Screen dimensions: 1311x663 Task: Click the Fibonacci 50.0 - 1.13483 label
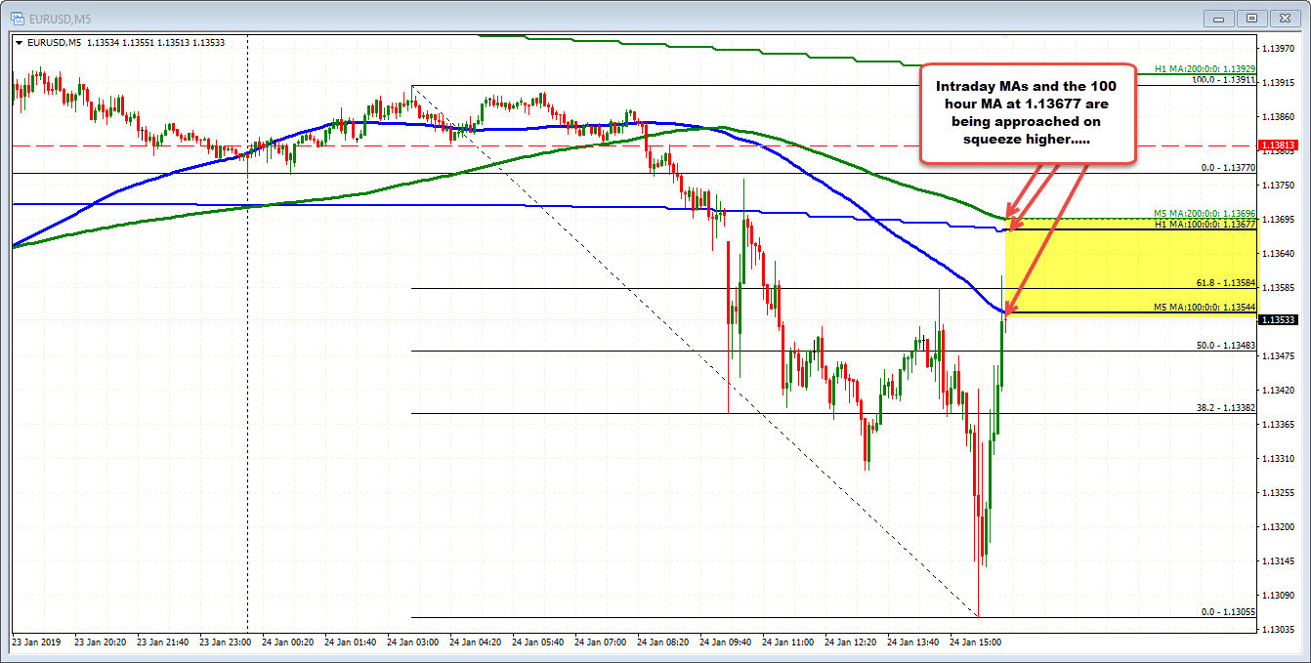click(x=1226, y=346)
